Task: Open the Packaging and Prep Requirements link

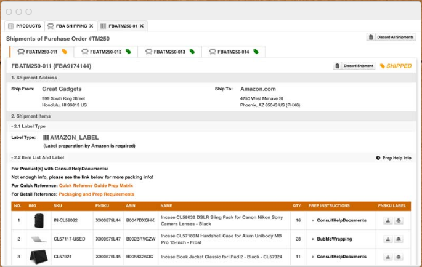Action: [x=96, y=194]
